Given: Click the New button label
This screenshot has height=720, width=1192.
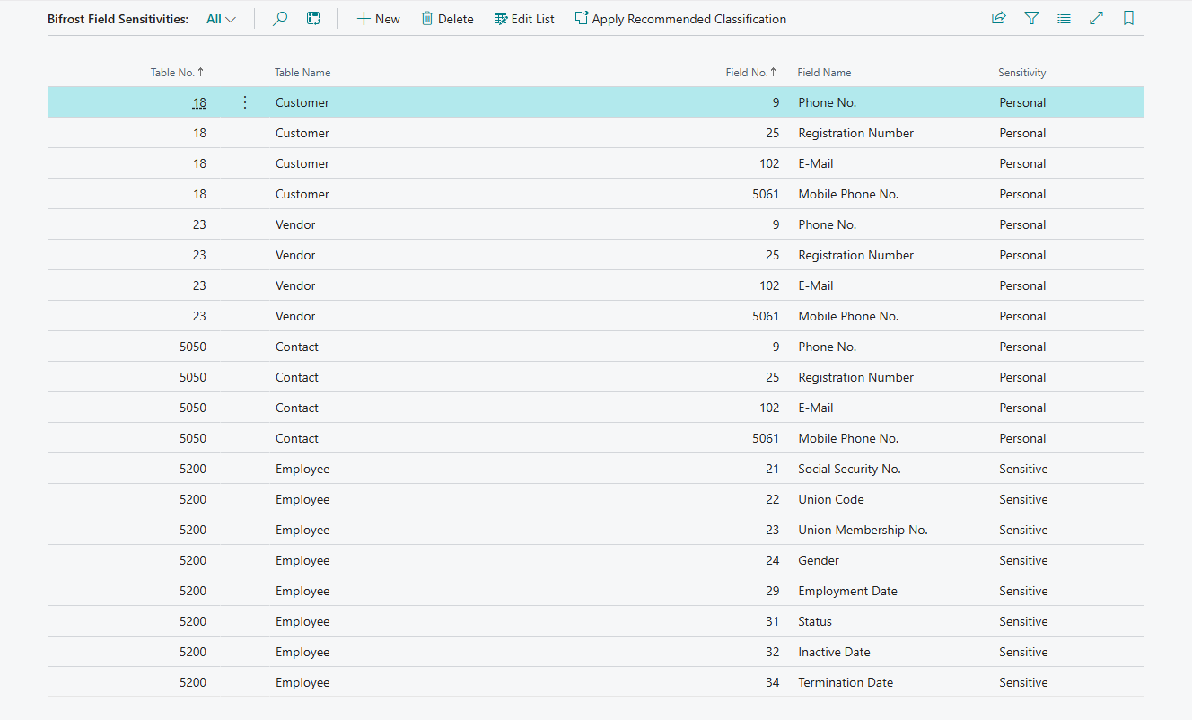Looking at the screenshot, I should coord(388,19).
